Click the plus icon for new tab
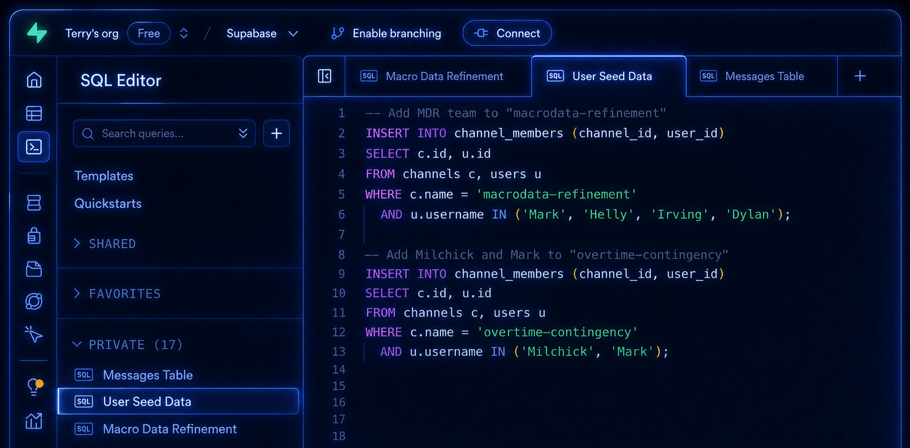The image size is (910, 448). click(860, 76)
